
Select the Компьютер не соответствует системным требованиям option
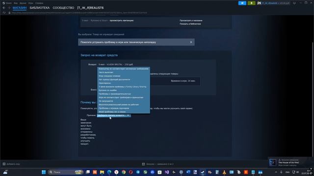[x=124, y=68]
